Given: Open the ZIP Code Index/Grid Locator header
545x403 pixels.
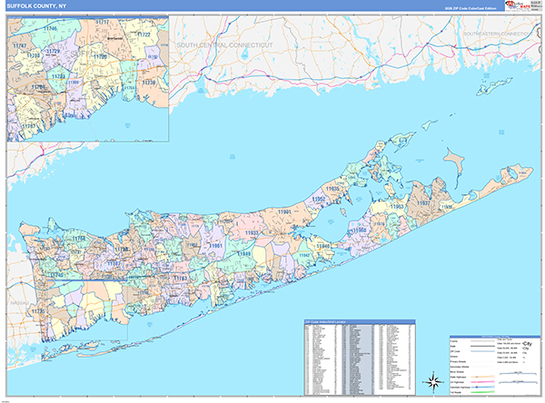Looking at the screenshot, I should [360, 322].
